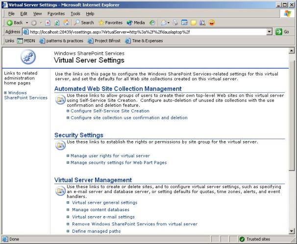Click the yellow Discuss note icon
The height and width of the screenshot is (244, 297).
coord(194,23)
